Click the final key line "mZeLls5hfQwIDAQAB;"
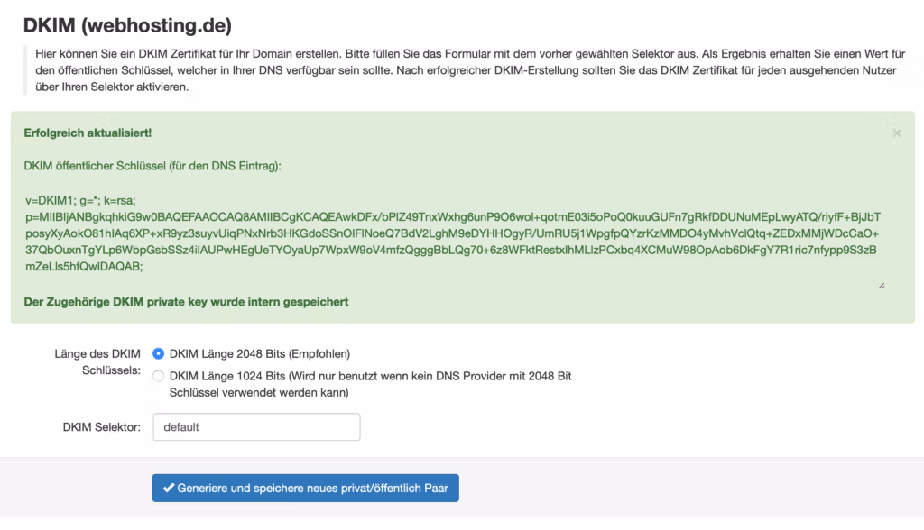 84,267
